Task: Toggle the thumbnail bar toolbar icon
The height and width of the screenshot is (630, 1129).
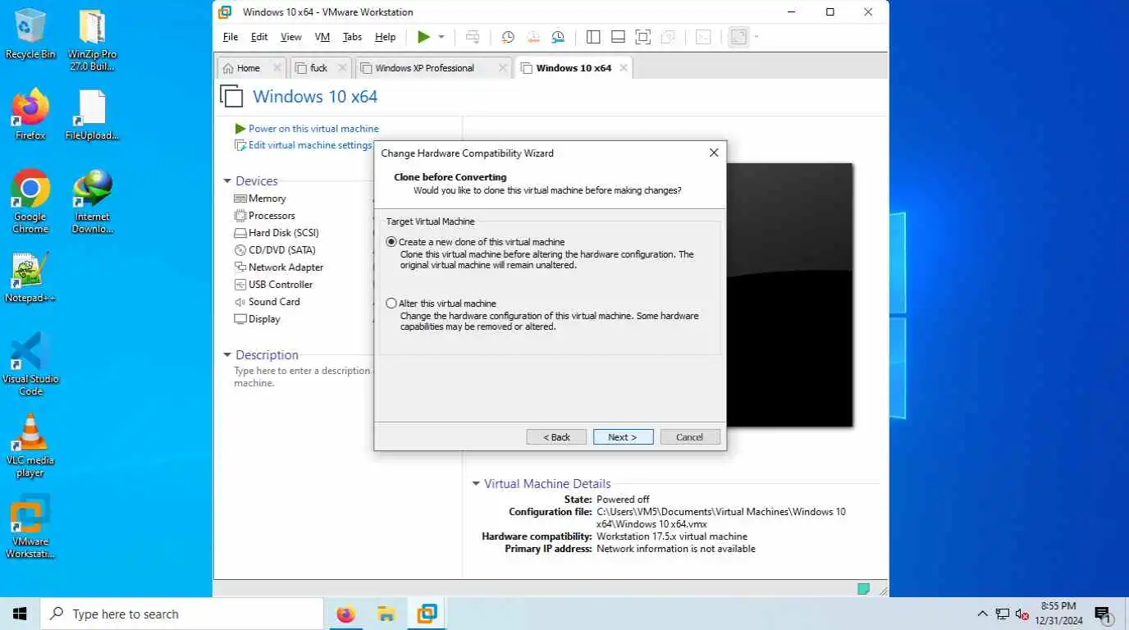Action: point(618,37)
